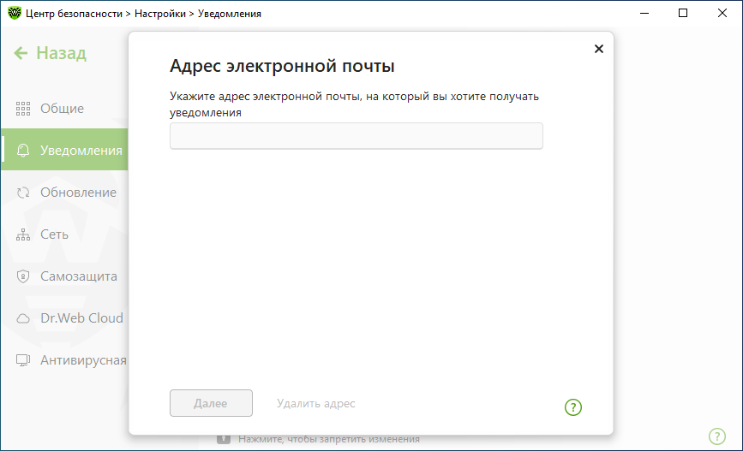Click the Адрес электронной почты heading
Viewport: 743px width, 451px height.
282,66
